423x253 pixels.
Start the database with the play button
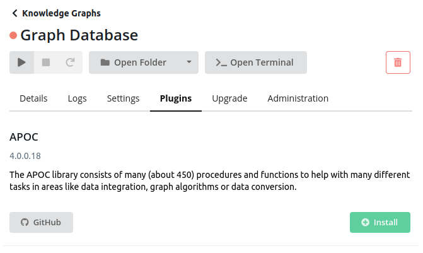point(21,62)
